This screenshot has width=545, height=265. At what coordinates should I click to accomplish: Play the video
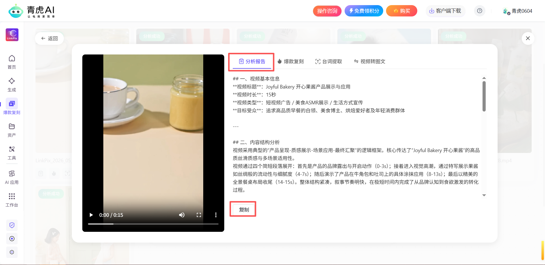click(x=91, y=215)
